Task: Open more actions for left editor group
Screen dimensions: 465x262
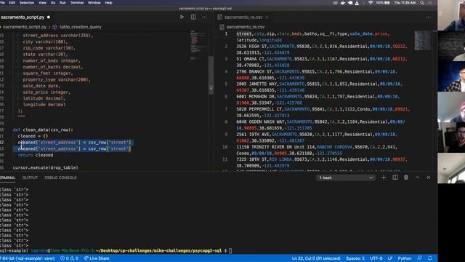Action: pyautogui.click(x=204, y=17)
